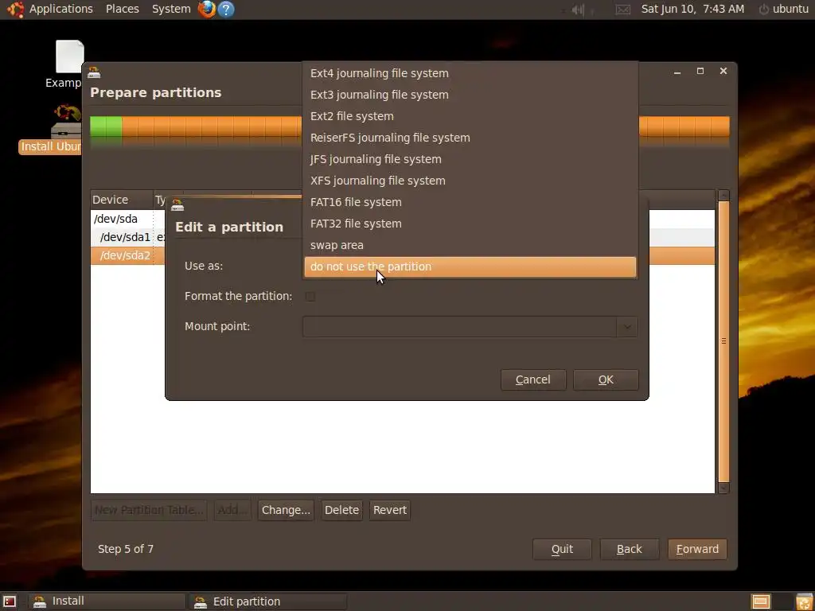This screenshot has width=815, height=611.
Task: Click the partition list vertical scrollbar
Action: (723, 342)
